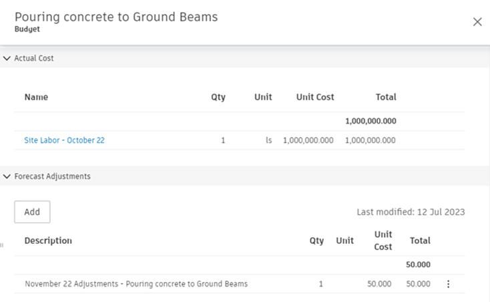Click Qty header in Actual Cost table

(x=218, y=98)
